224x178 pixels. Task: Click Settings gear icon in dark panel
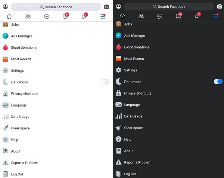tap(118, 70)
